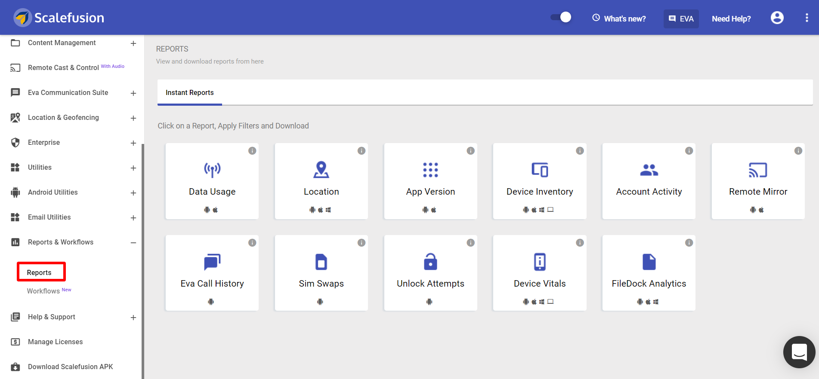Expand Location & Geofencing menu

pyautogui.click(x=133, y=118)
